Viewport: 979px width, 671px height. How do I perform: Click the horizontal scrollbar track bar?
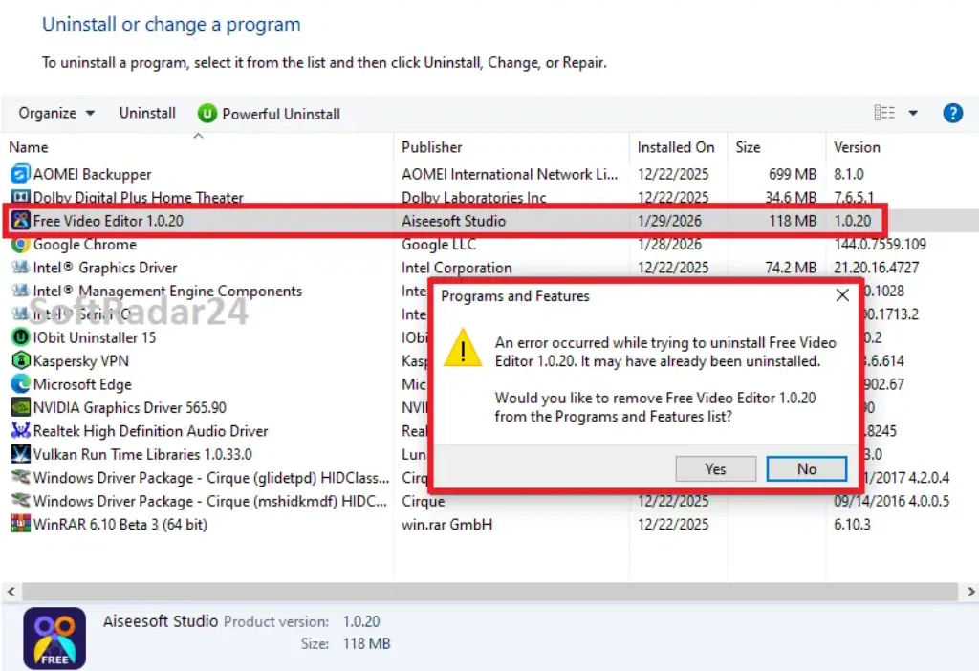pos(489,591)
